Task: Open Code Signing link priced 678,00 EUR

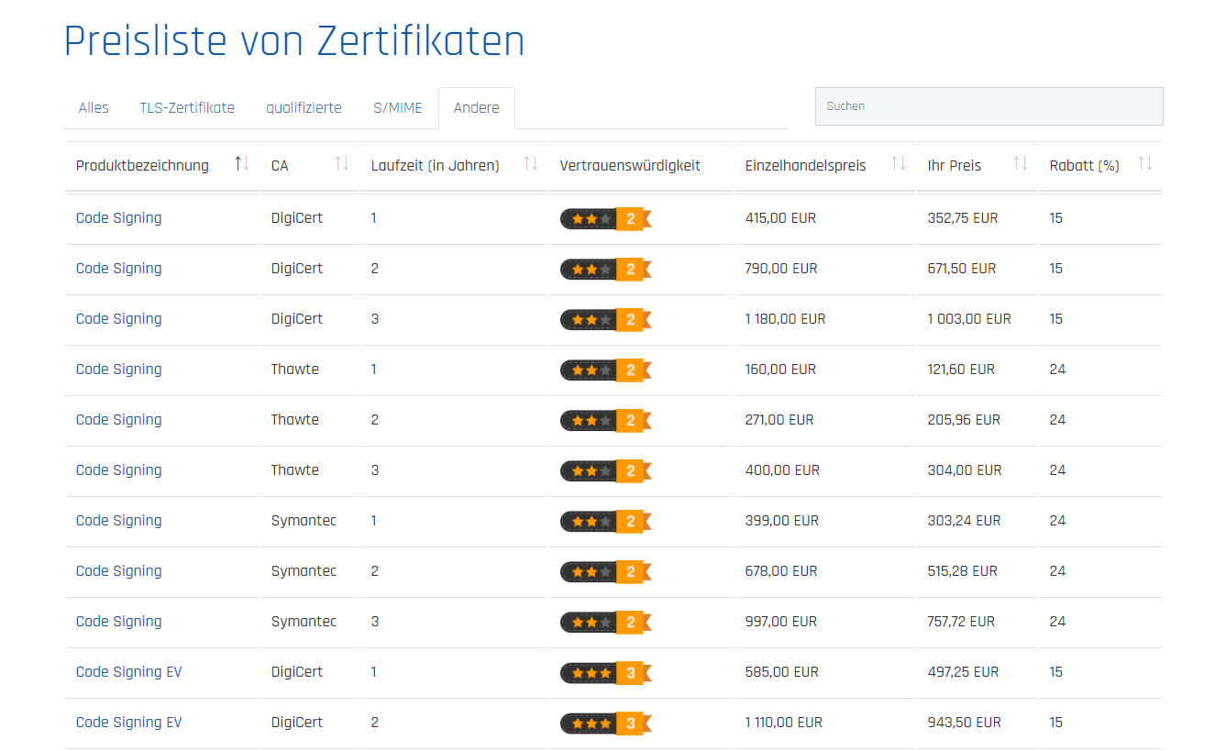Action: pyautogui.click(x=118, y=571)
